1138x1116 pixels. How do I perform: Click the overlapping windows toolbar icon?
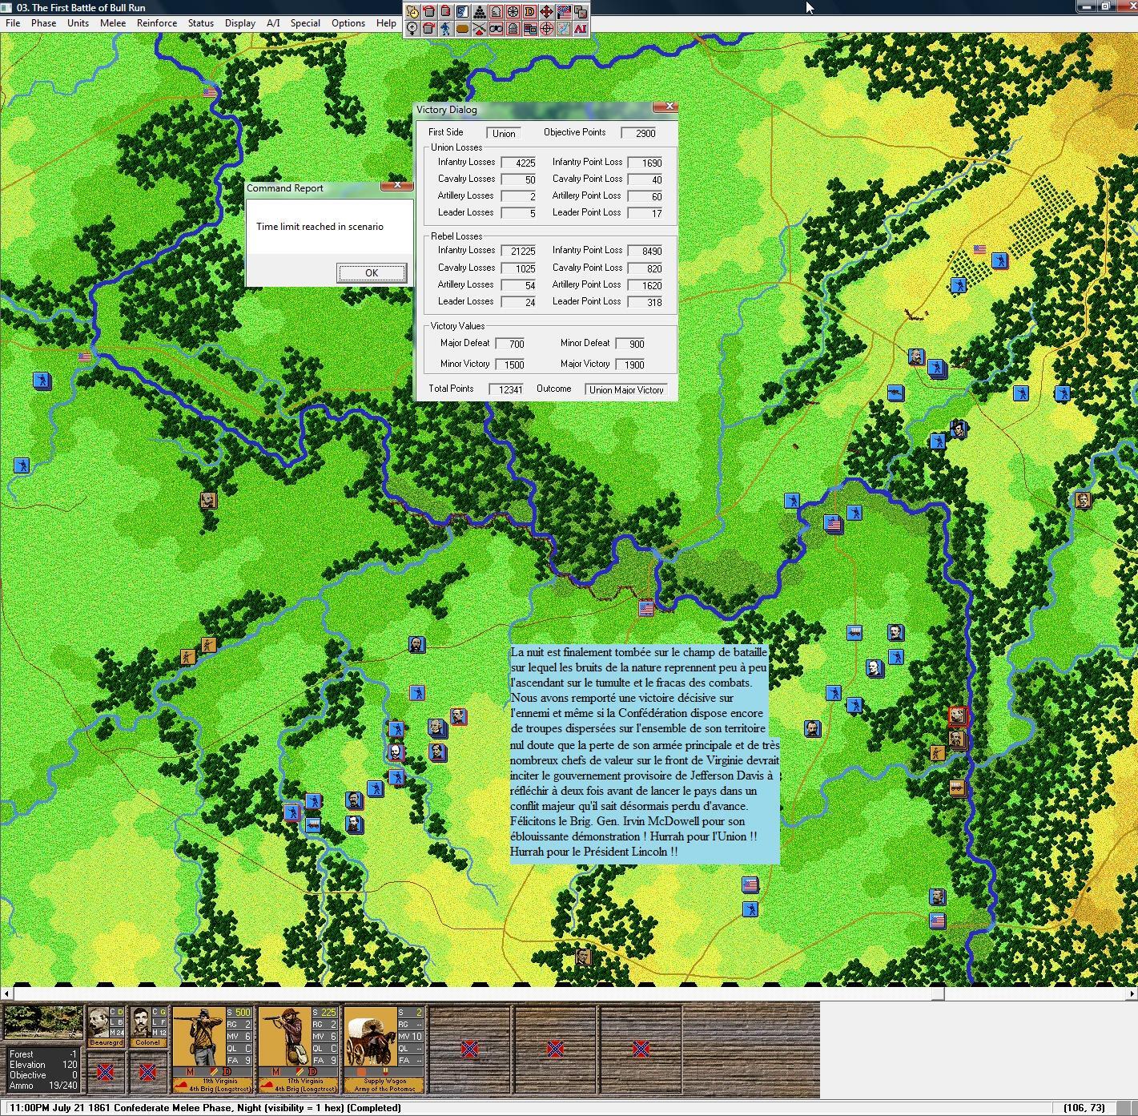[x=530, y=29]
